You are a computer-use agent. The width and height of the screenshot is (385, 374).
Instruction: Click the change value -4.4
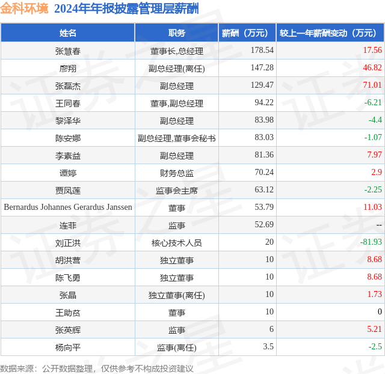coord(375,120)
